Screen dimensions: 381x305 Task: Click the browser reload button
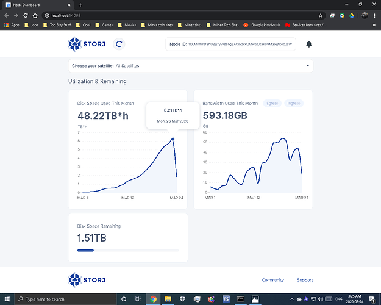(27, 15)
